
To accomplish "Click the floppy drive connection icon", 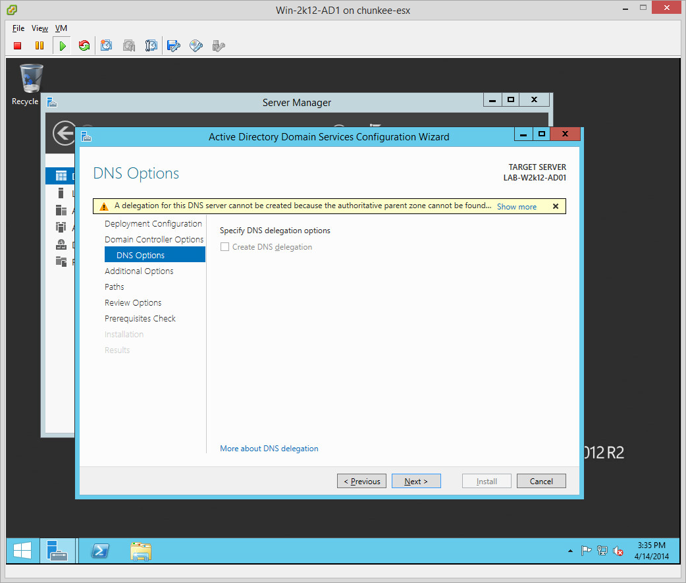I will (174, 45).
